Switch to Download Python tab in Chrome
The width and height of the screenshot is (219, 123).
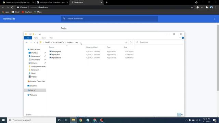coord(18,2)
